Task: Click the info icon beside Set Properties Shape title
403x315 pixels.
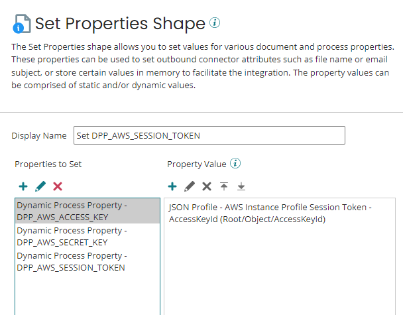Action: click(x=215, y=23)
